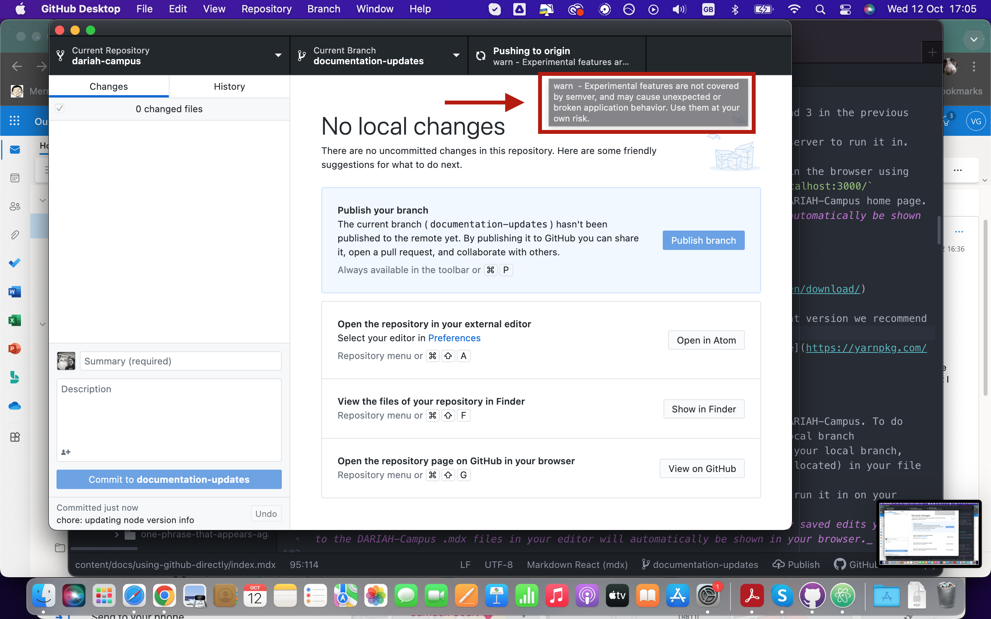Click the add co-authors icon in Description
This screenshot has width=991, height=619.
point(65,452)
